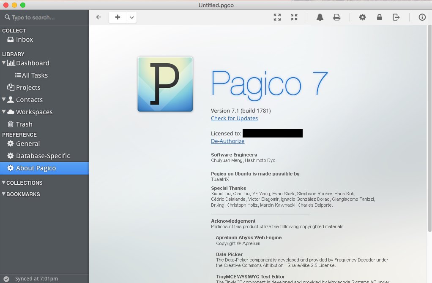Image resolution: width=432 pixels, height=283 pixels.
Task: Click the Contacts person icon
Action: [x=11, y=99]
